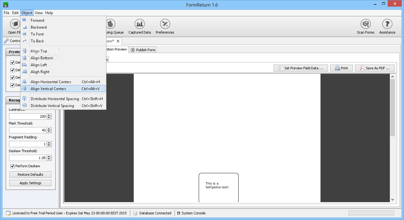This screenshot has height=220, width=404.
Task: Choose Distribute Horizontal Spacing menu entry
Action: pyautogui.click(x=63, y=99)
